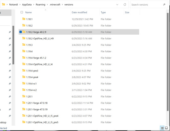Viewport: 170px width, 131px height.
Task: Click the folder icon of 1.19.4-forge-45.1.2
Action: [24, 58]
